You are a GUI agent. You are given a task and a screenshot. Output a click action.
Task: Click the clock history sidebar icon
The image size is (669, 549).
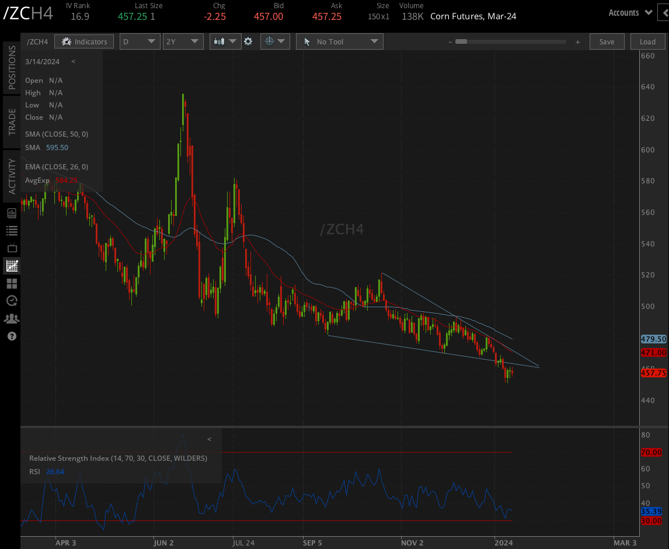pyautogui.click(x=12, y=301)
